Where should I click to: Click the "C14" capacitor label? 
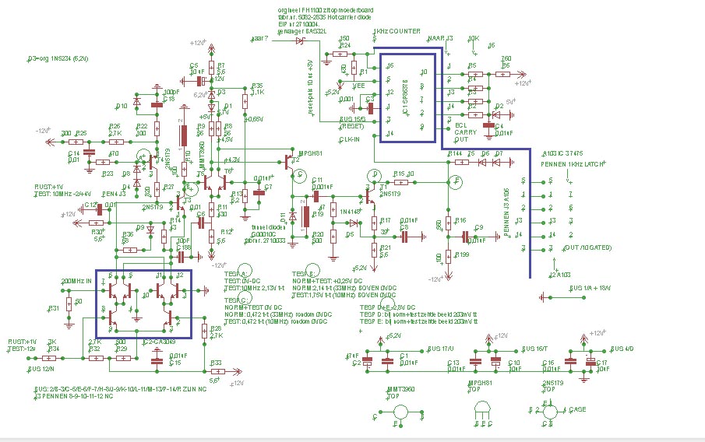click(74, 153)
